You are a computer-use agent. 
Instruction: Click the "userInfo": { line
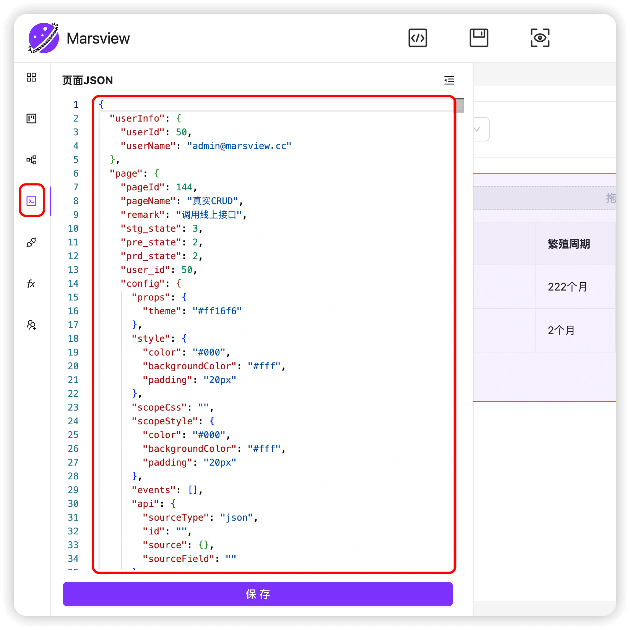click(x=145, y=119)
